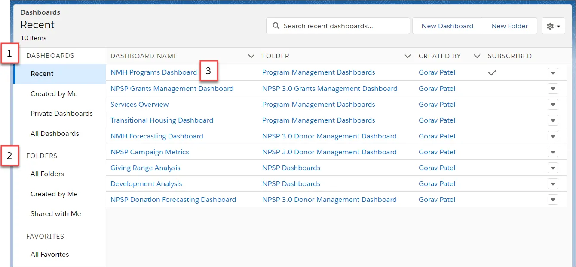Focus the Search recent dashboards field
This screenshot has height=267, width=576.
tap(338, 26)
